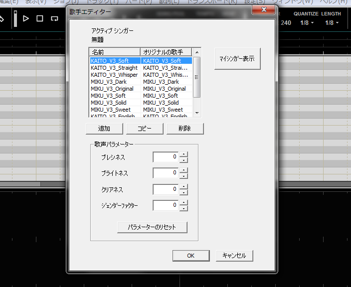351x287 pixels.
Task: Select KAITO_V3_Soft in the name column
Action: coord(115,61)
